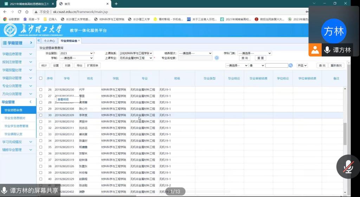Open the 毕业届别 2023 dropdown
The width and height of the screenshot is (360, 197).
click(76, 53)
